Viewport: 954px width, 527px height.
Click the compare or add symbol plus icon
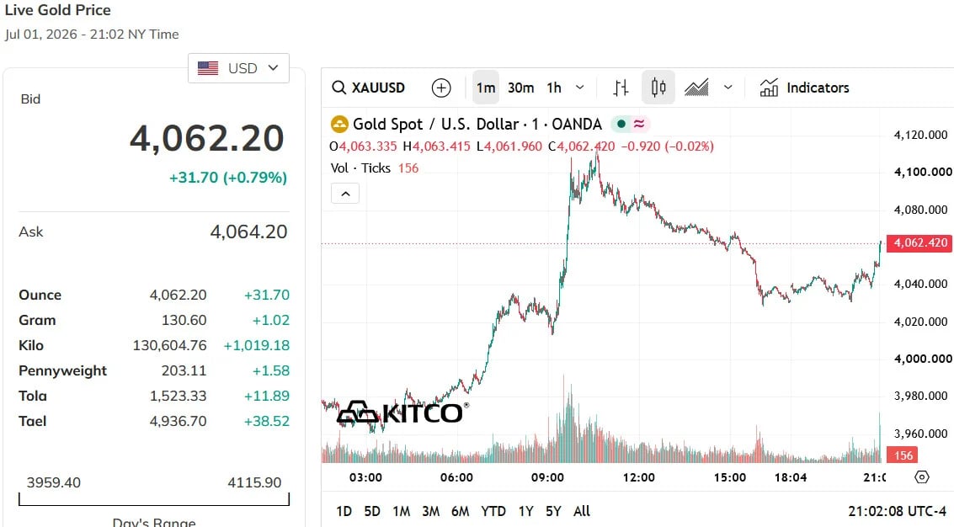coord(441,88)
